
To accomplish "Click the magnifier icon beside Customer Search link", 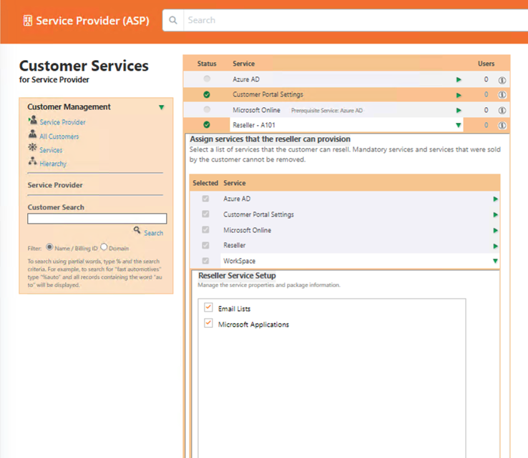I will [137, 230].
